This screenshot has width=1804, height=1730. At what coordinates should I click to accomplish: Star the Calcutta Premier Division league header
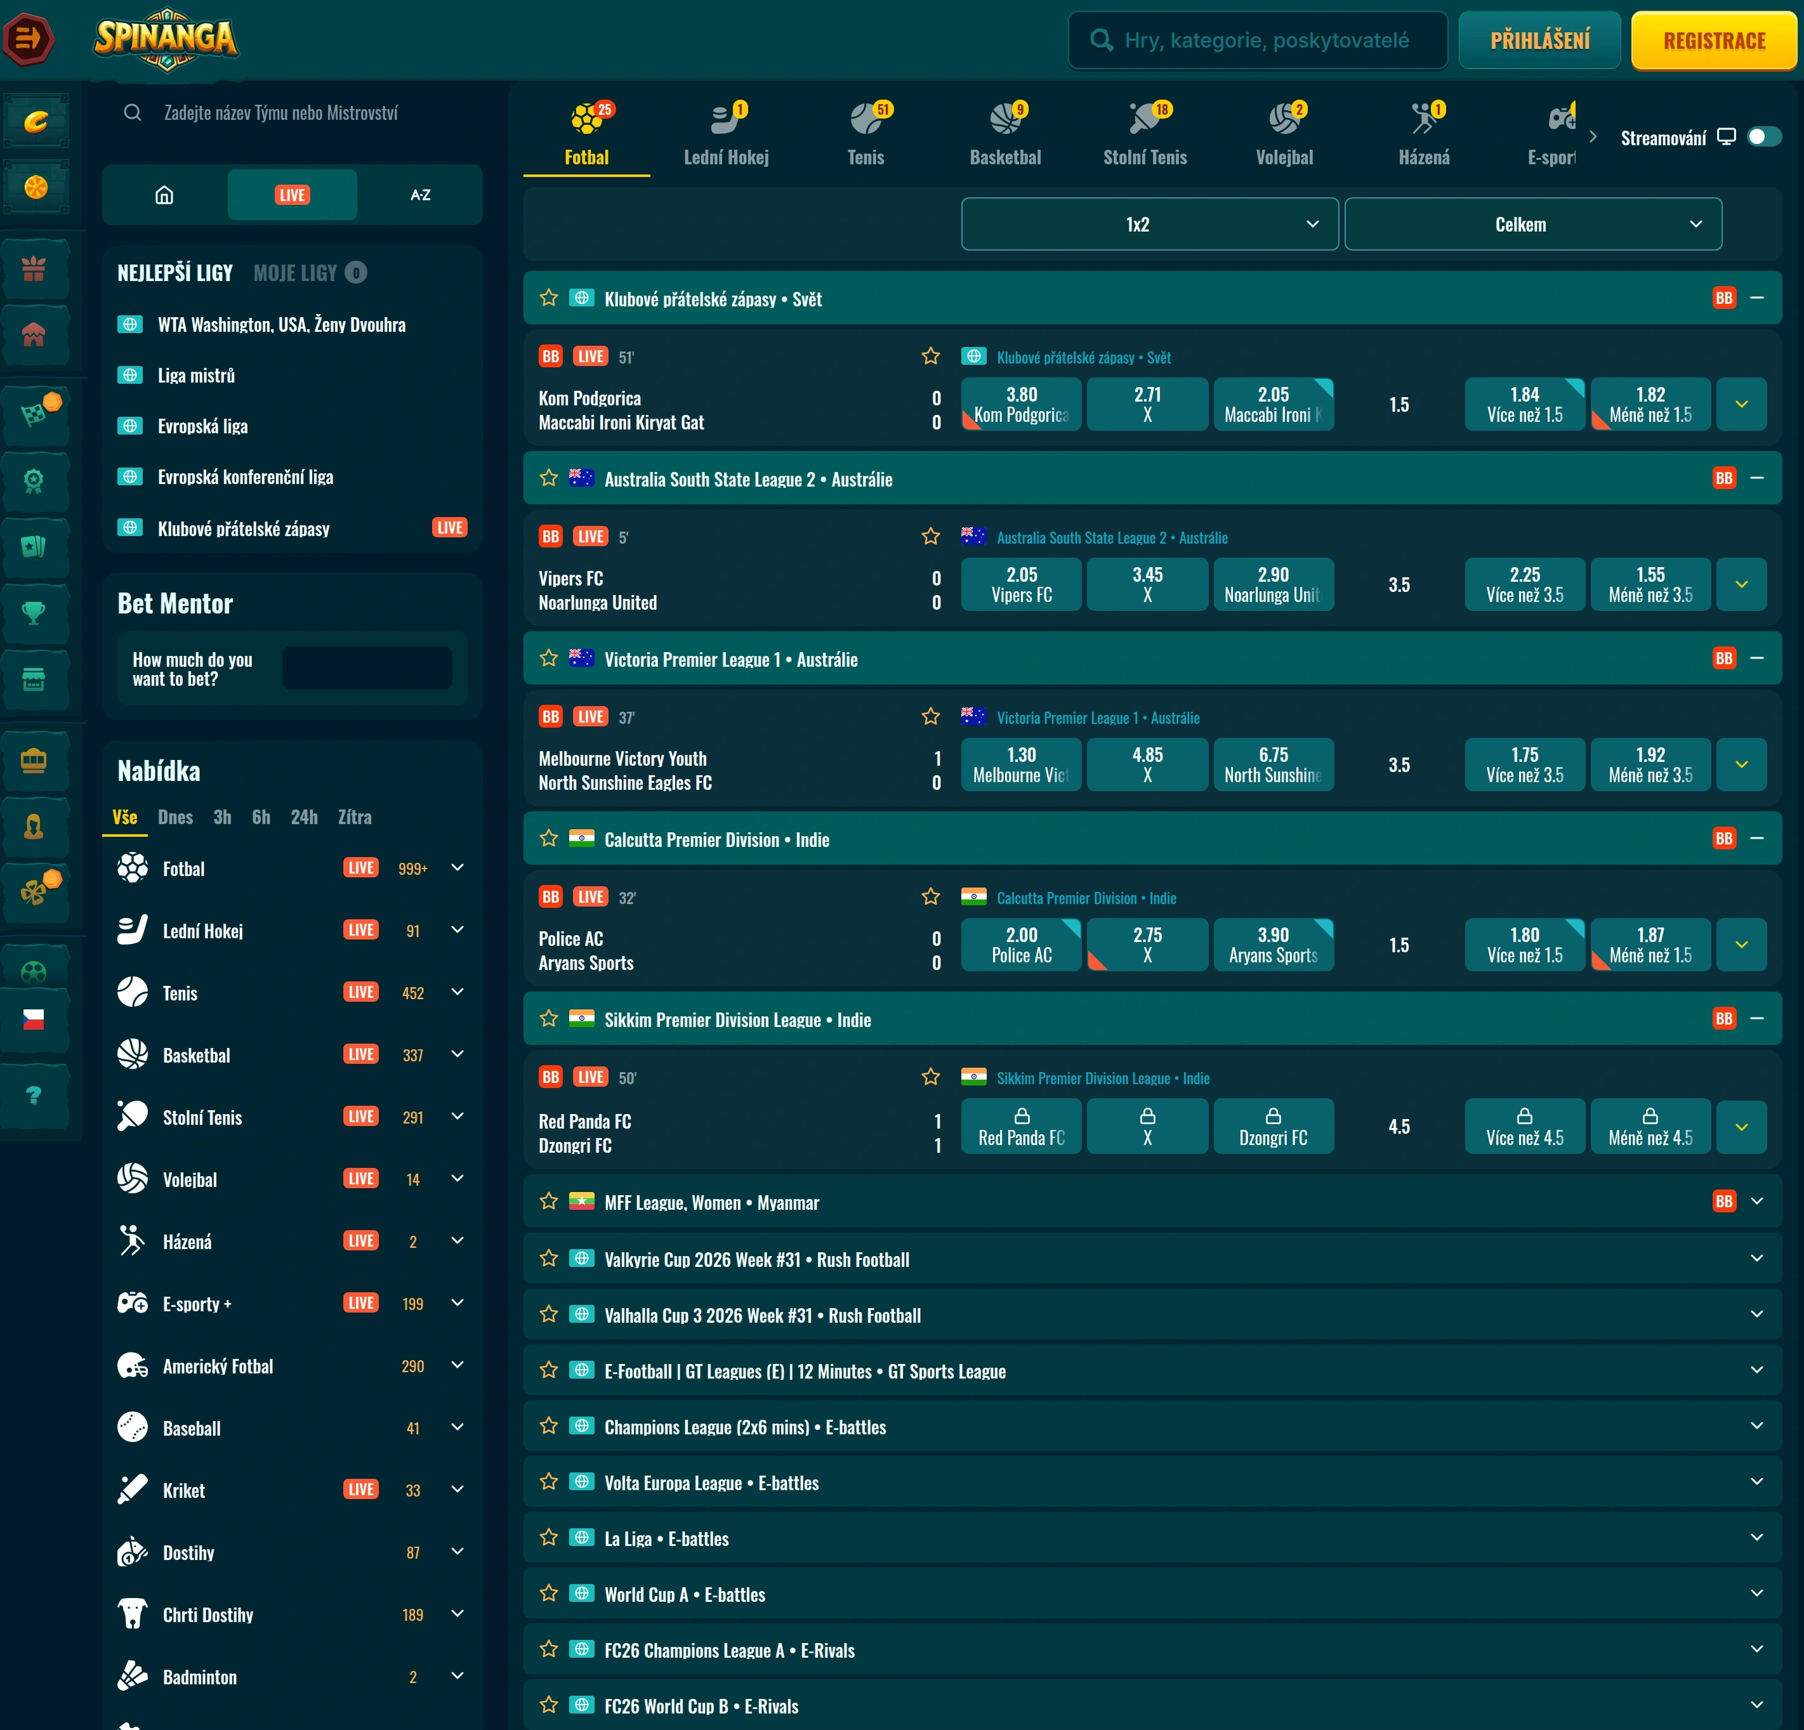(550, 839)
